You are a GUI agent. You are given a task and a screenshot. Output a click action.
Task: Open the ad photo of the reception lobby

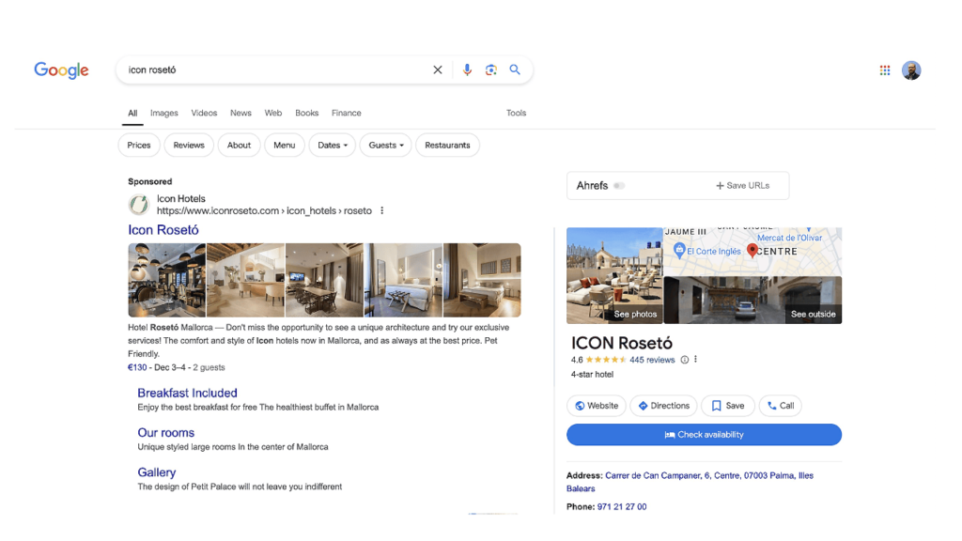(x=245, y=280)
